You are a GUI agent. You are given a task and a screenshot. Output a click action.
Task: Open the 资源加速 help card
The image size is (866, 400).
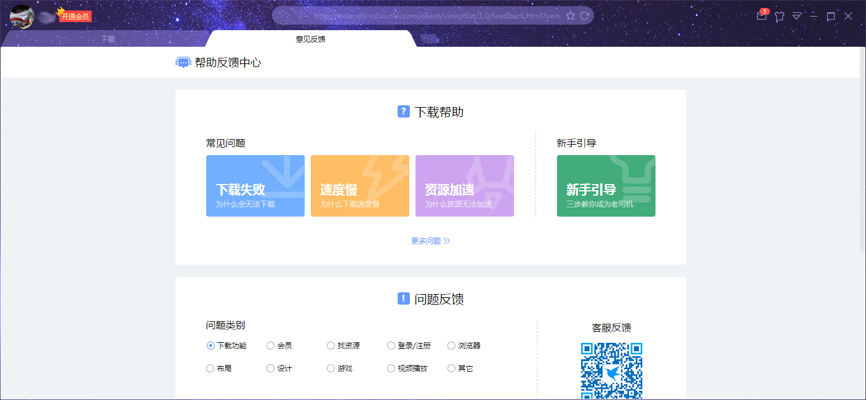click(x=464, y=185)
